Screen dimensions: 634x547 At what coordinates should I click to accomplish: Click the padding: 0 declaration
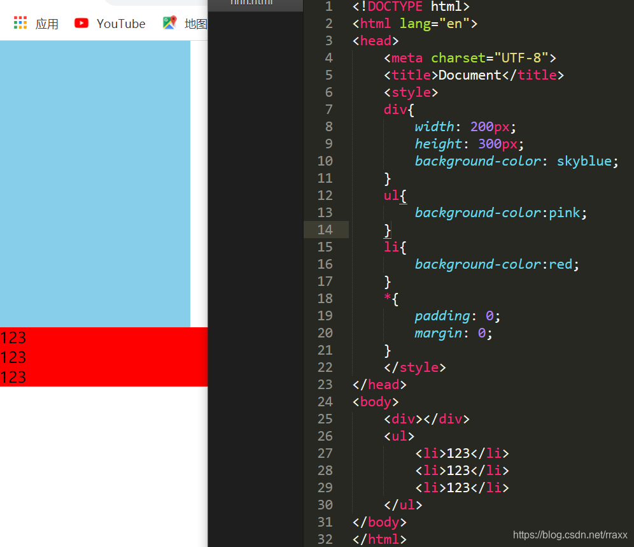click(458, 316)
